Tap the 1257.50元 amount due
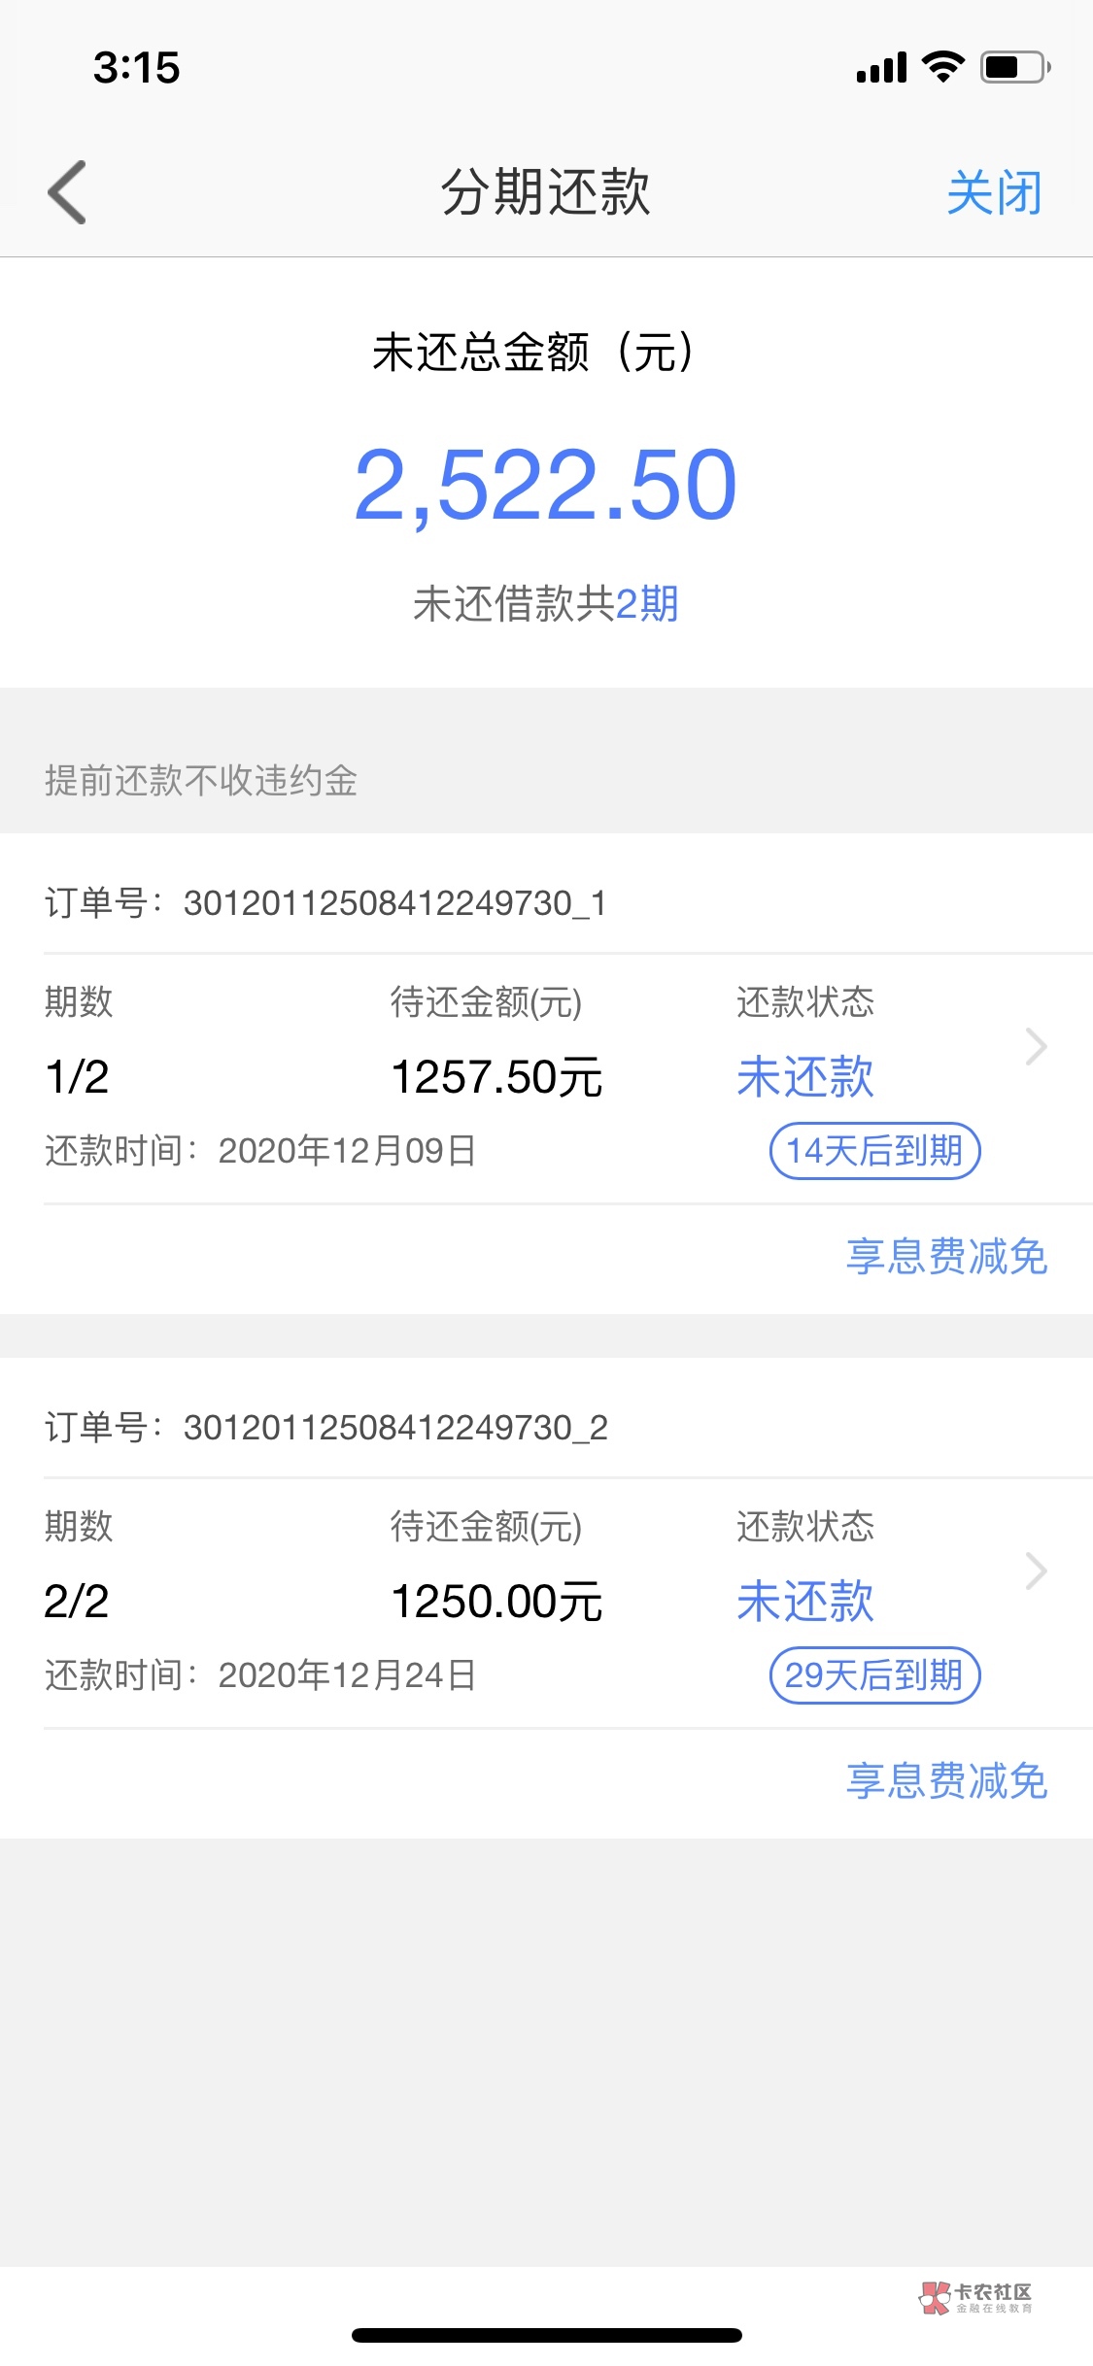 [496, 1077]
